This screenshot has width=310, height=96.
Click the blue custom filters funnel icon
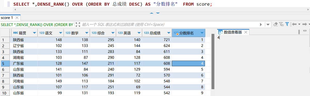click(287, 24)
